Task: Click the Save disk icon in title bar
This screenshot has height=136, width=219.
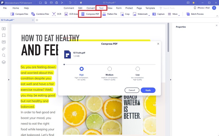Action: point(46,3)
